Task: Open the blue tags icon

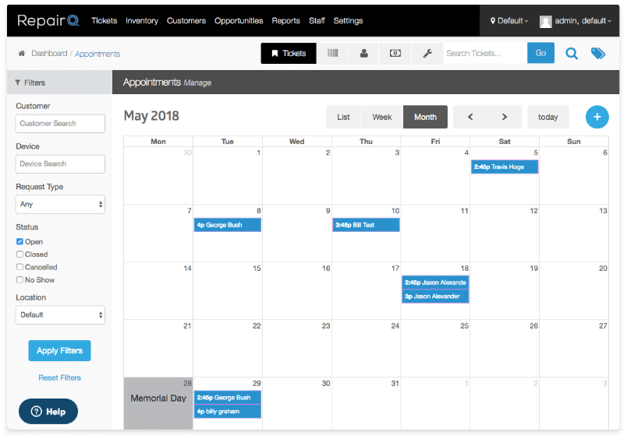Action: tap(597, 54)
